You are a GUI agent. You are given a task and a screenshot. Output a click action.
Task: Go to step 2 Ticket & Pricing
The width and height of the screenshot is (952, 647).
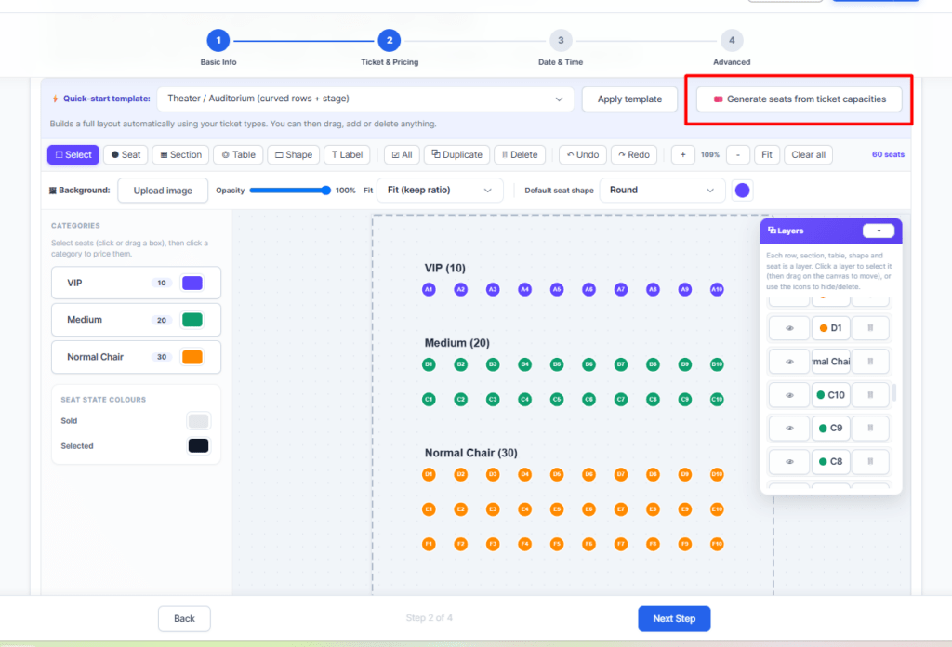click(x=390, y=41)
